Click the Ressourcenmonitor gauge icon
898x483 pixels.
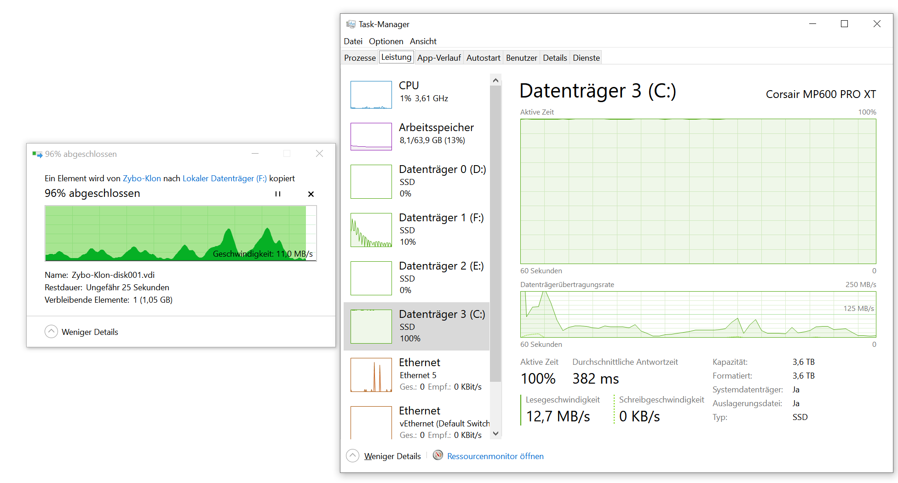point(438,455)
